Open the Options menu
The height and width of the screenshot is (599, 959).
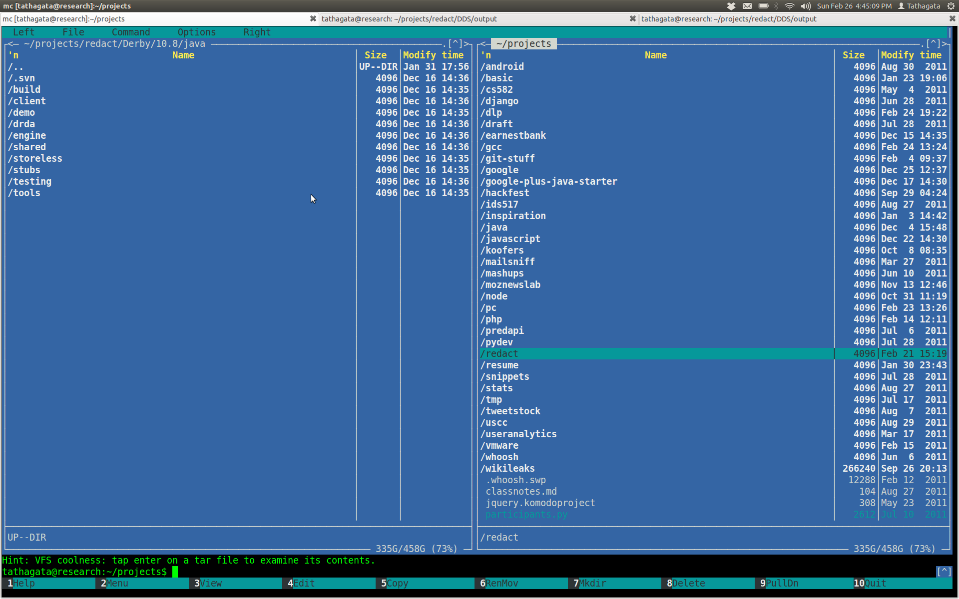197,32
